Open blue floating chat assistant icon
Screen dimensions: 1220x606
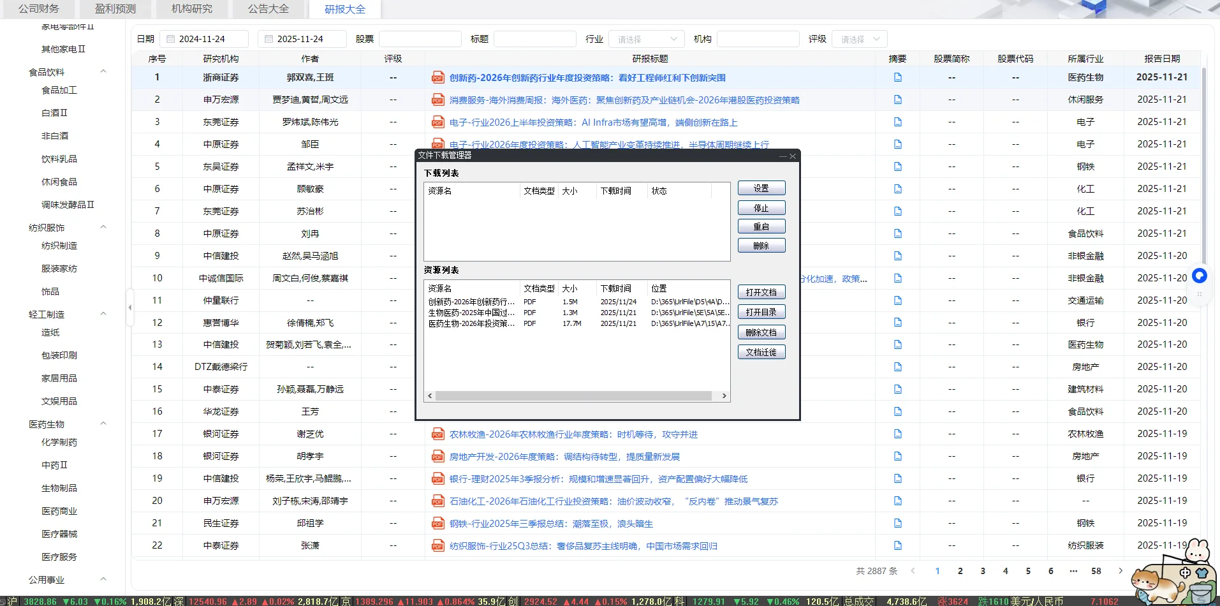(1199, 276)
